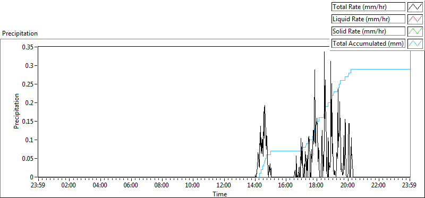The width and height of the screenshot is (425, 198).
Task: Click the Solid Rate green plot sample icon
Action: point(415,31)
